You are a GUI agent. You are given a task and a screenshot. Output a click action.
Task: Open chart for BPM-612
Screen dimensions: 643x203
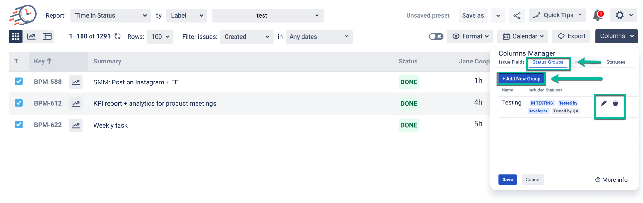(x=76, y=103)
